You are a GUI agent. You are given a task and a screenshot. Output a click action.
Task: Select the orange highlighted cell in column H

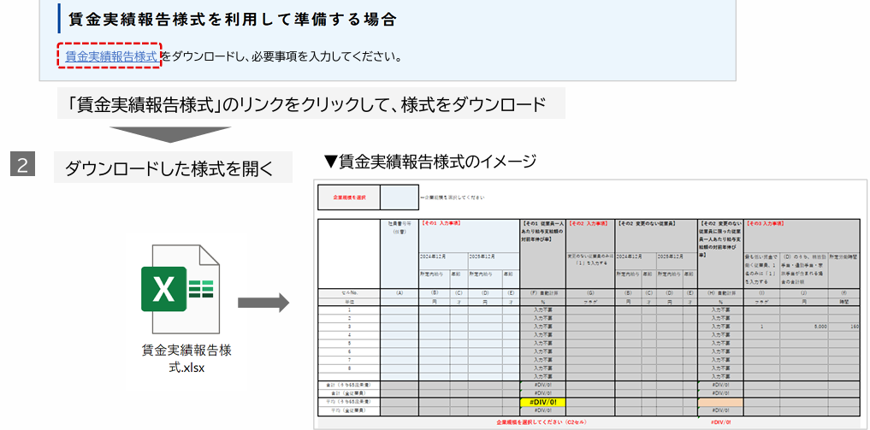coord(719,402)
